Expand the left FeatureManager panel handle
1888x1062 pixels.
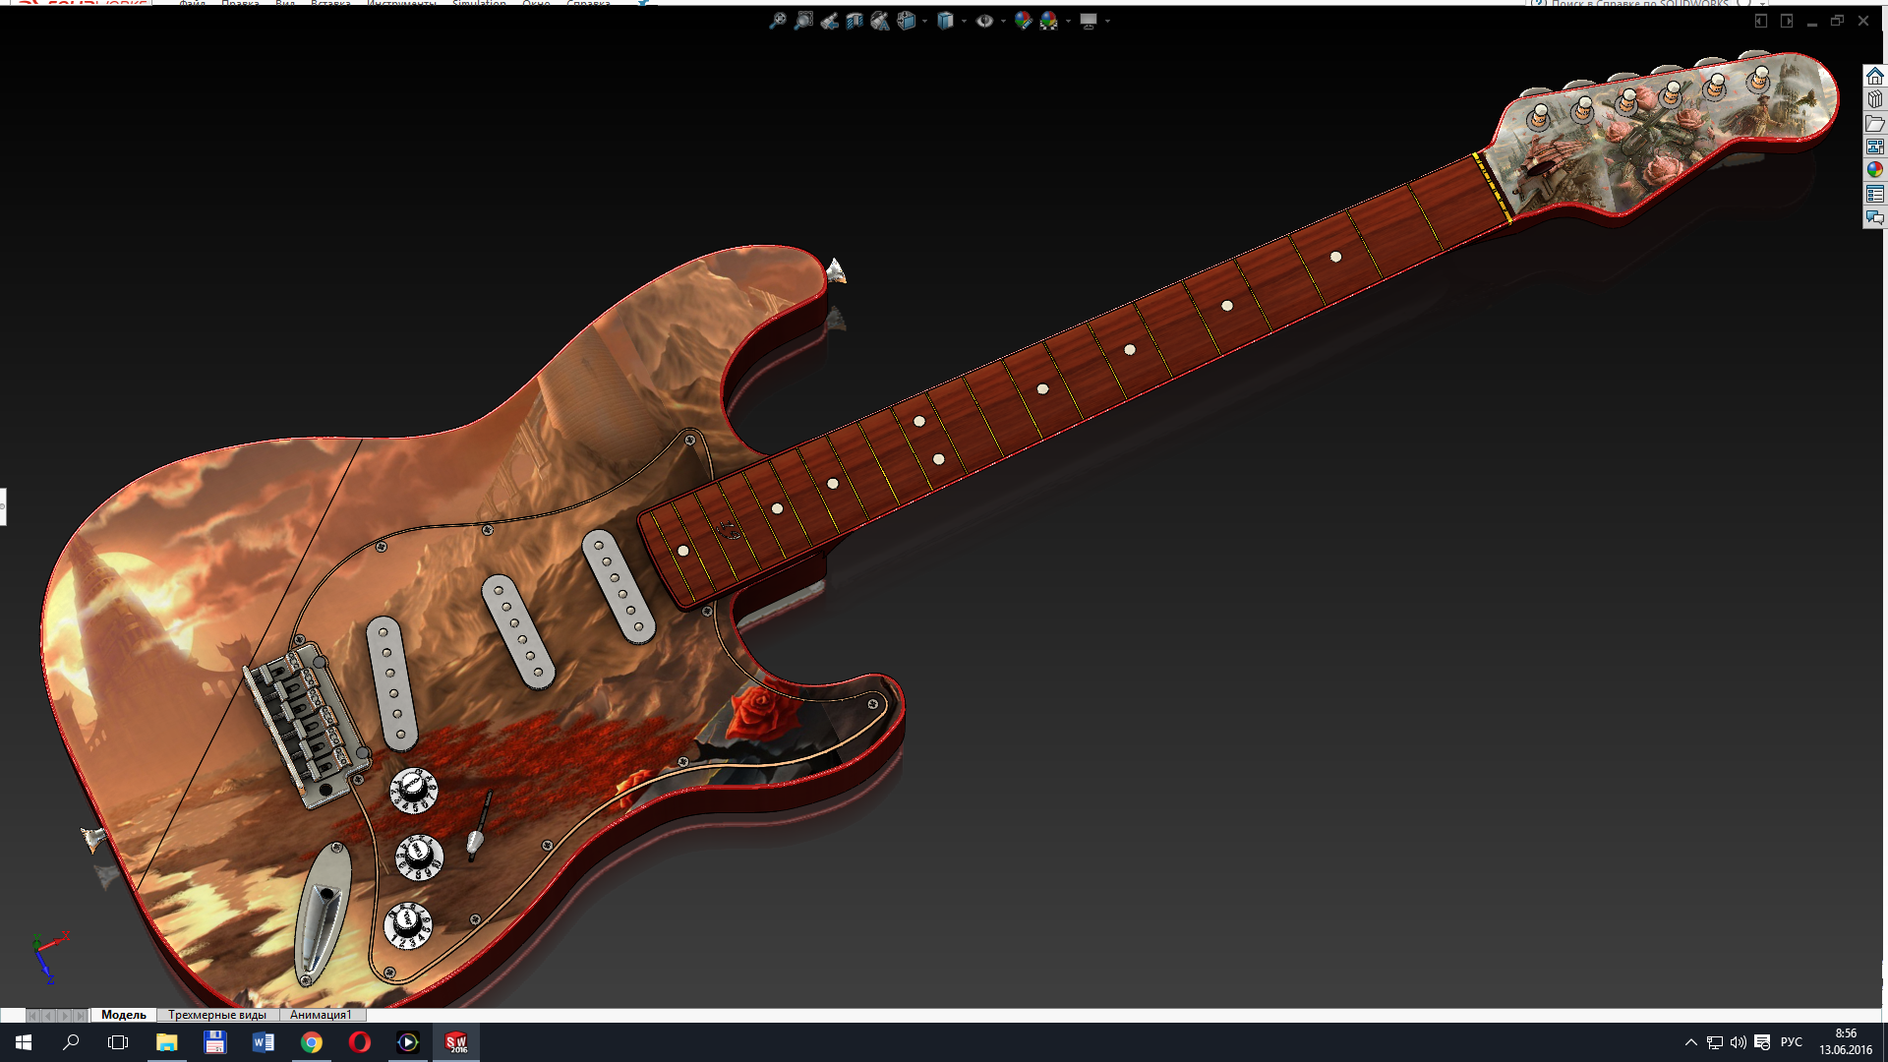(3, 506)
